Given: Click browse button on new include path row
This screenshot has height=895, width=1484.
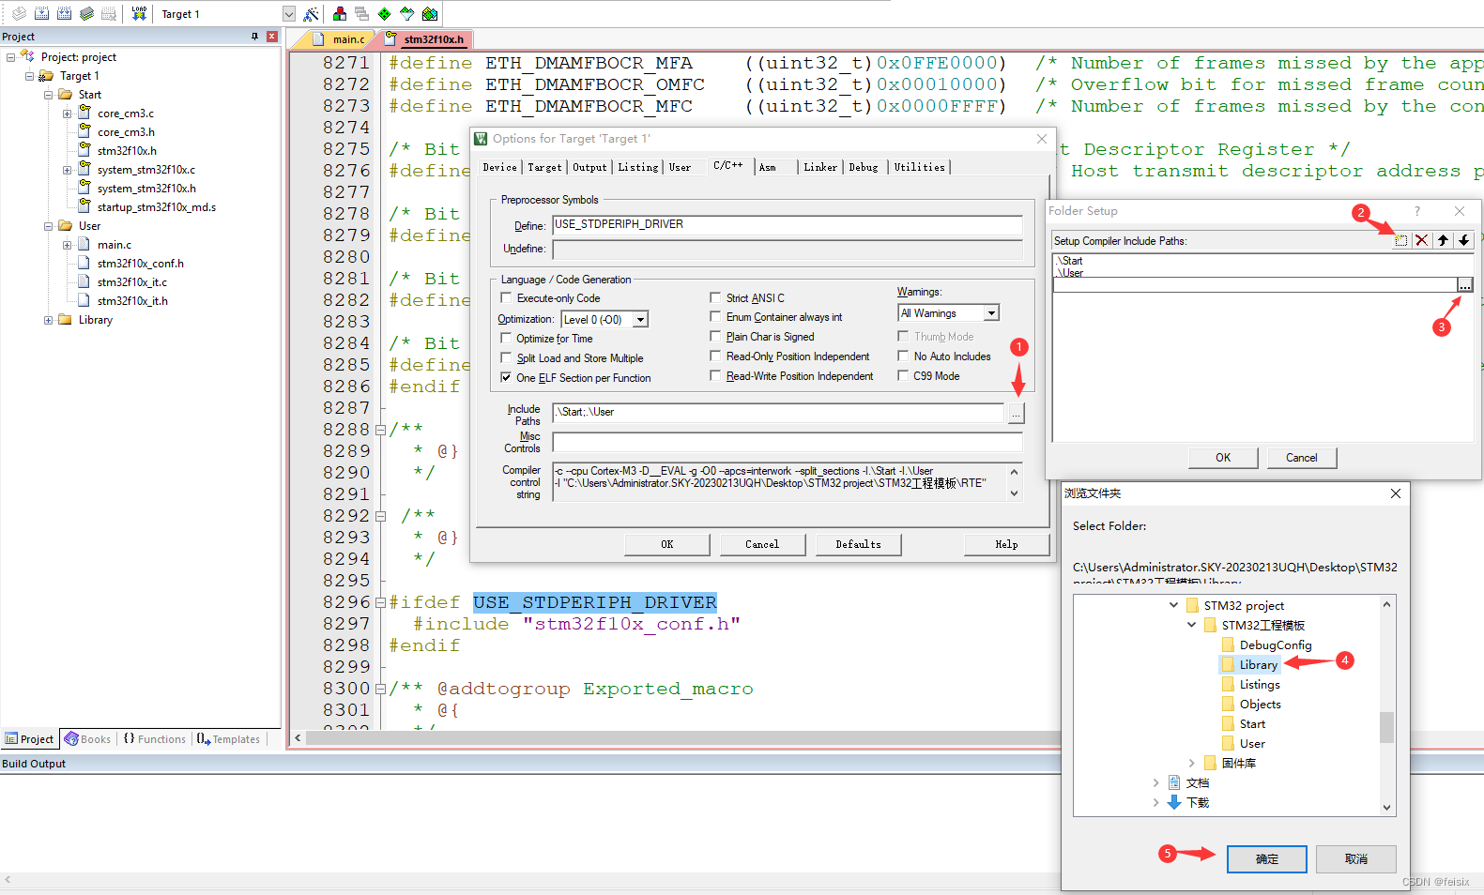Looking at the screenshot, I should click(1464, 284).
